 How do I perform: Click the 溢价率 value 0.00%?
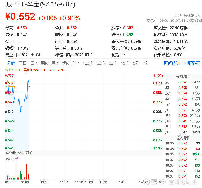tap(76, 48)
